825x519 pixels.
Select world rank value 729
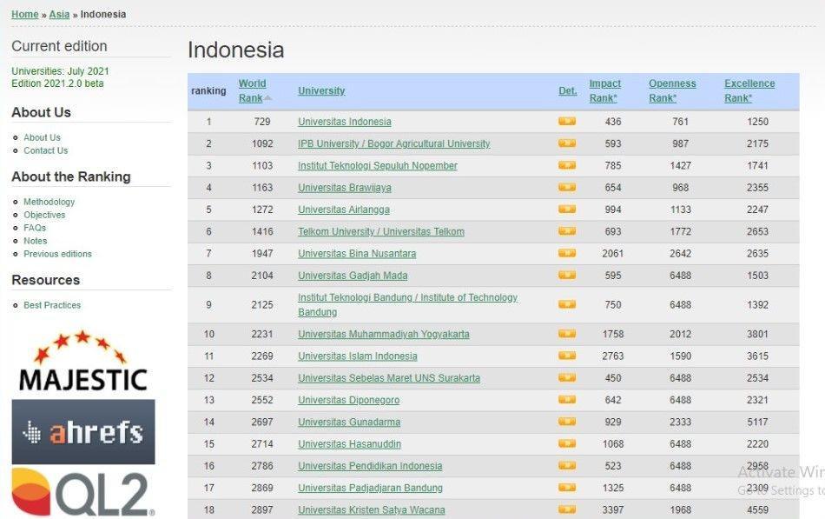click(262, 122)
